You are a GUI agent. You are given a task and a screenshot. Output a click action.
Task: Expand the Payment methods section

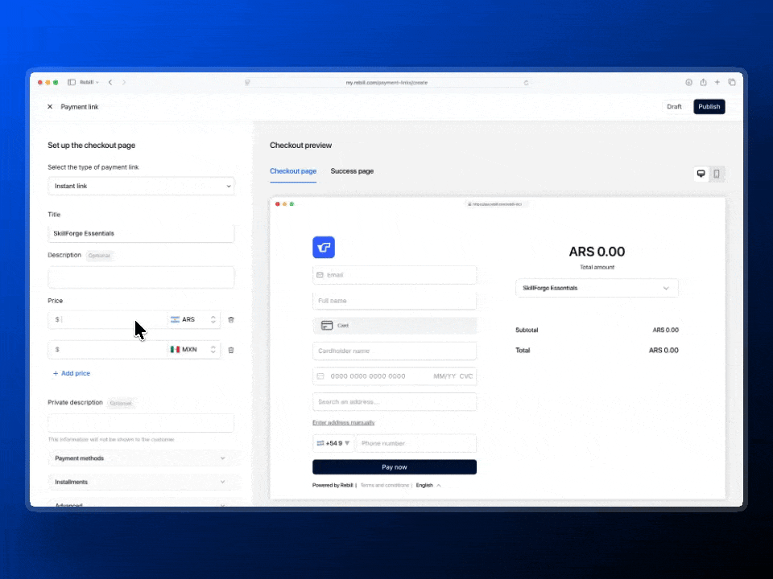(x=141, y=458)
